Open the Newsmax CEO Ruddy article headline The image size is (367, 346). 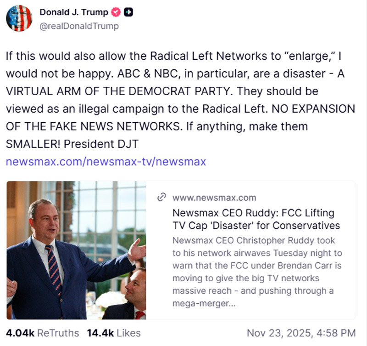(x=256, y=219)
